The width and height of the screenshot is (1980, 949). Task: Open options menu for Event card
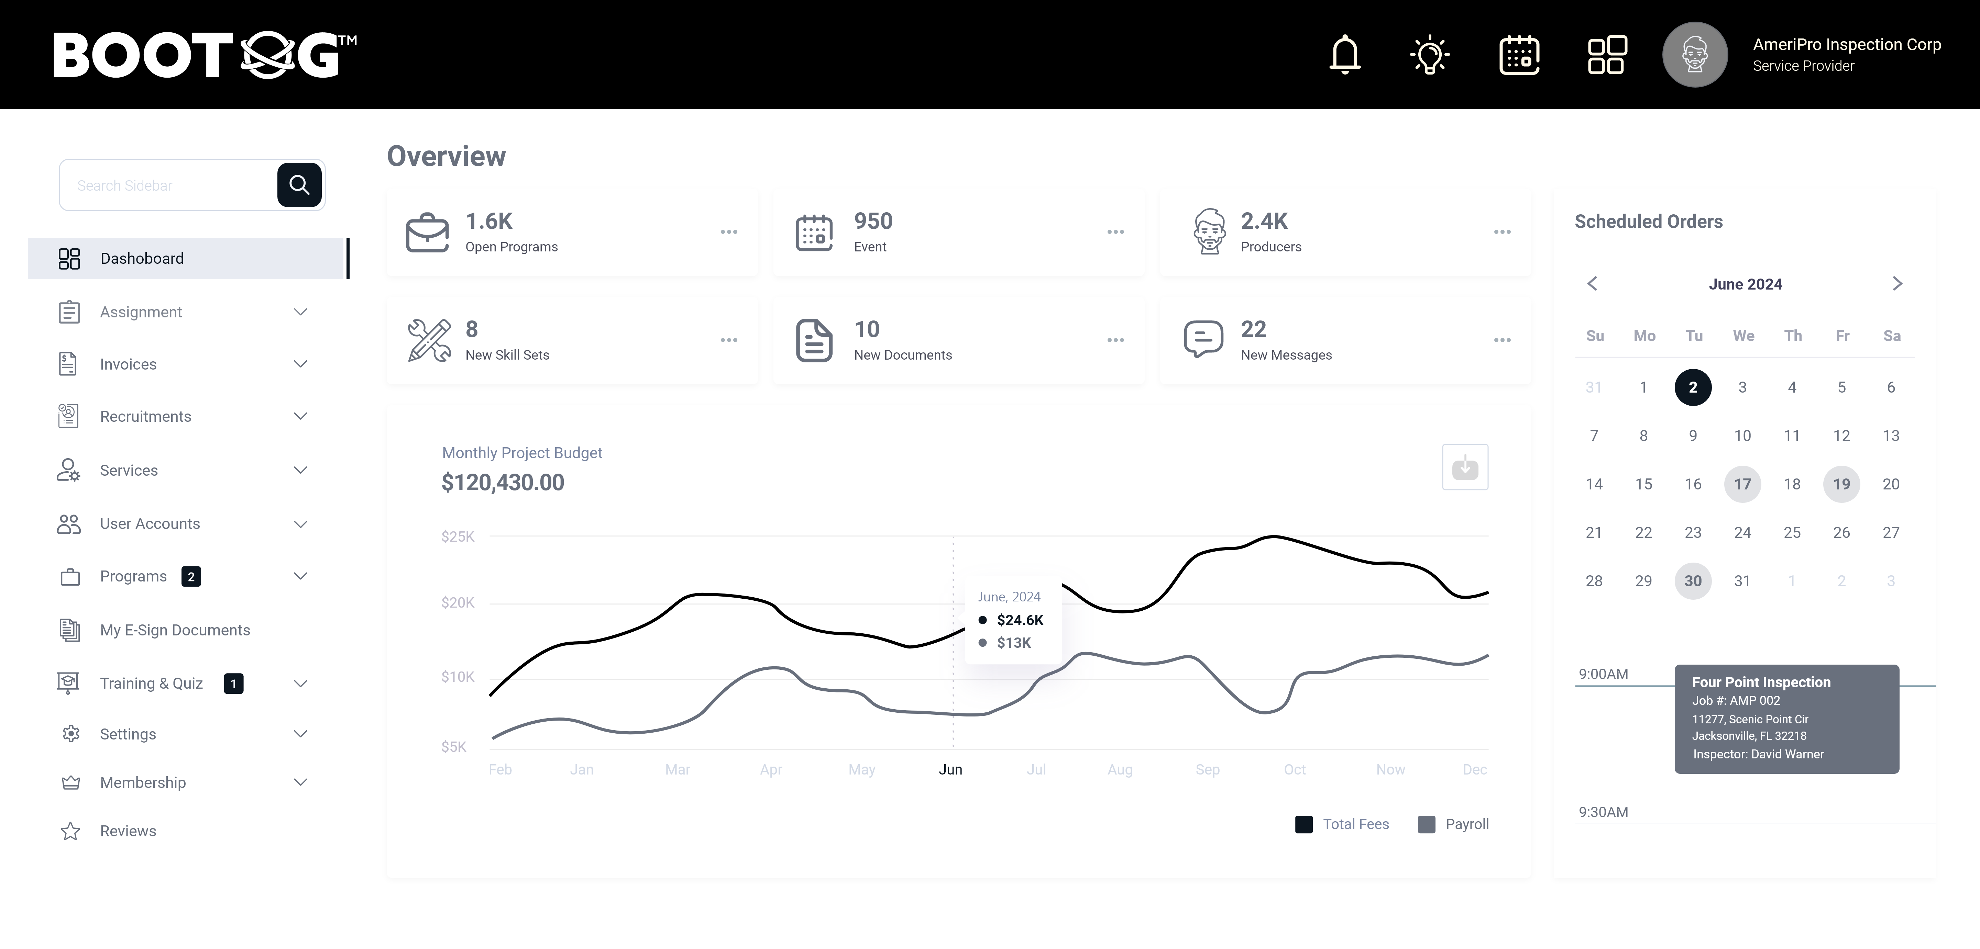click(x=1115, y=232)
